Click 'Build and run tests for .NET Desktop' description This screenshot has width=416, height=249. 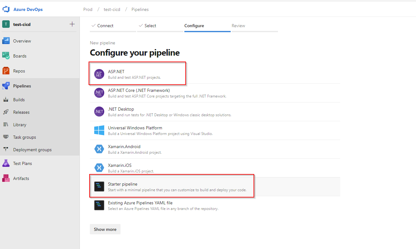tap(170, 115)
